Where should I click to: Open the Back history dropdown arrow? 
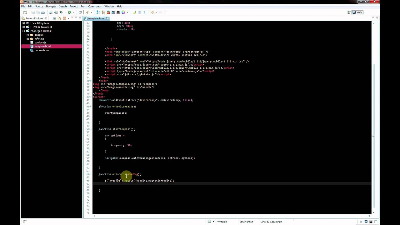pyautogui.click(x=157, y=12)
